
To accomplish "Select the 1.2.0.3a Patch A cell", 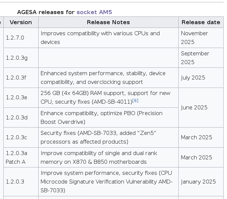I will 21,157.
